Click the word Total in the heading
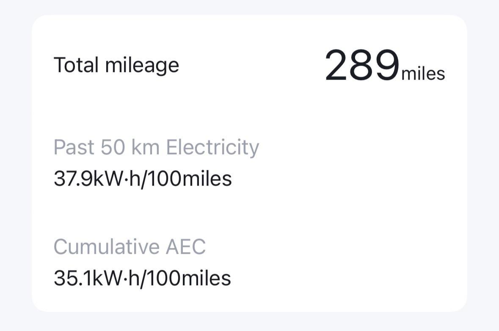The image size is (499, 331). (x=77, y=65)
